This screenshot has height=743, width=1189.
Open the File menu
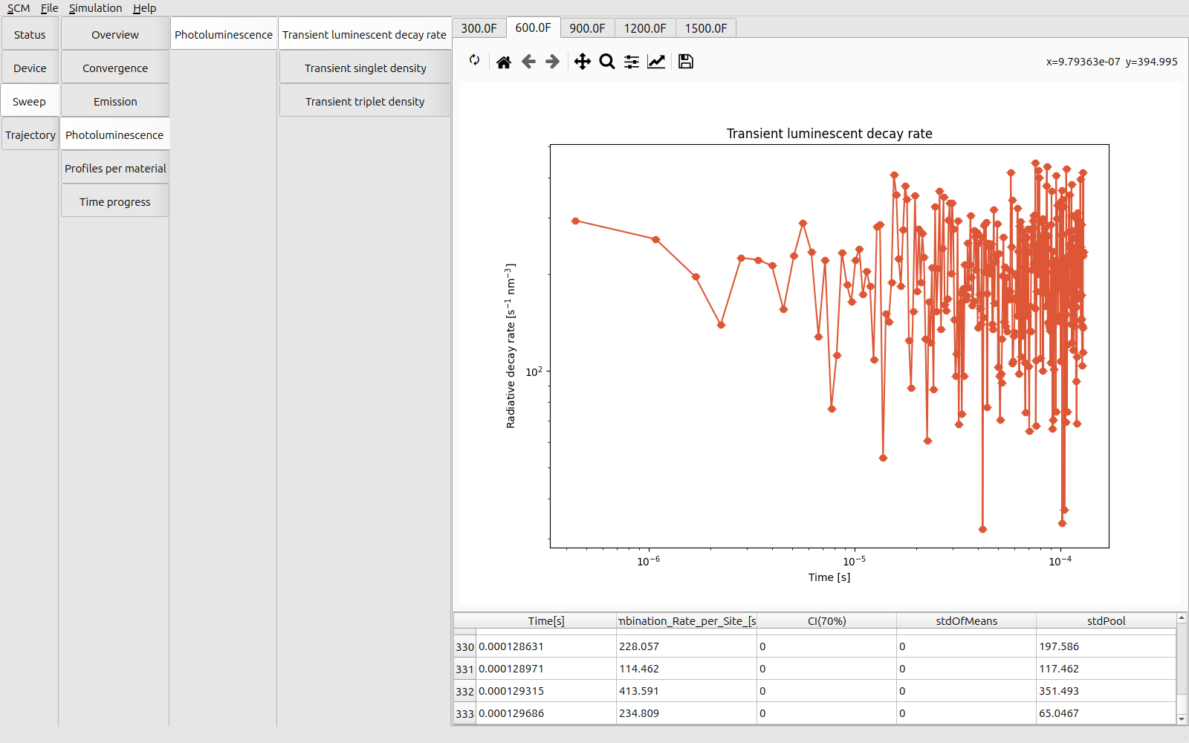(49, 8)
